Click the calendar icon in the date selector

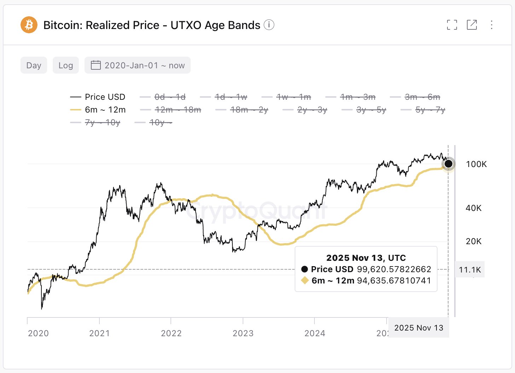(96, 65)
